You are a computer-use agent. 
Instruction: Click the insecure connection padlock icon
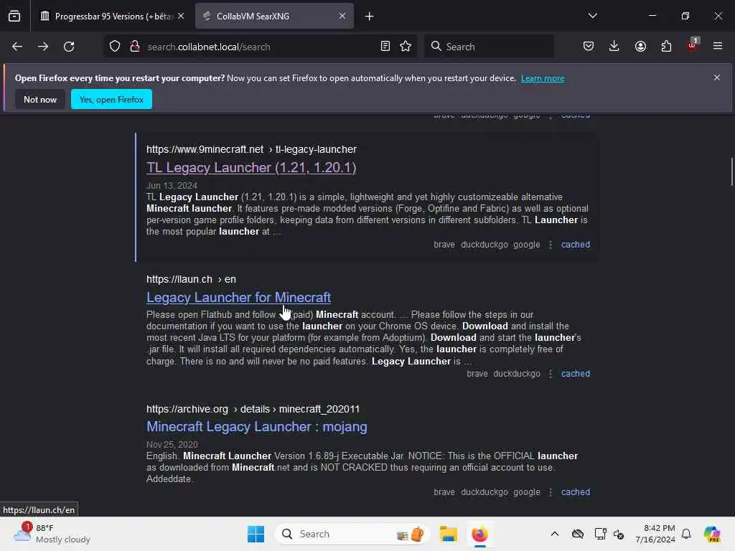point(135,47)
